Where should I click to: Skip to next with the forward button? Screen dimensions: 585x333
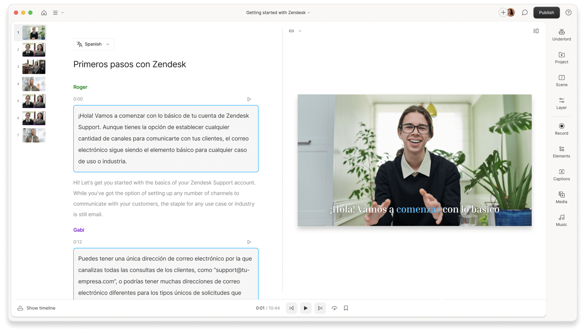click(320, 308)
